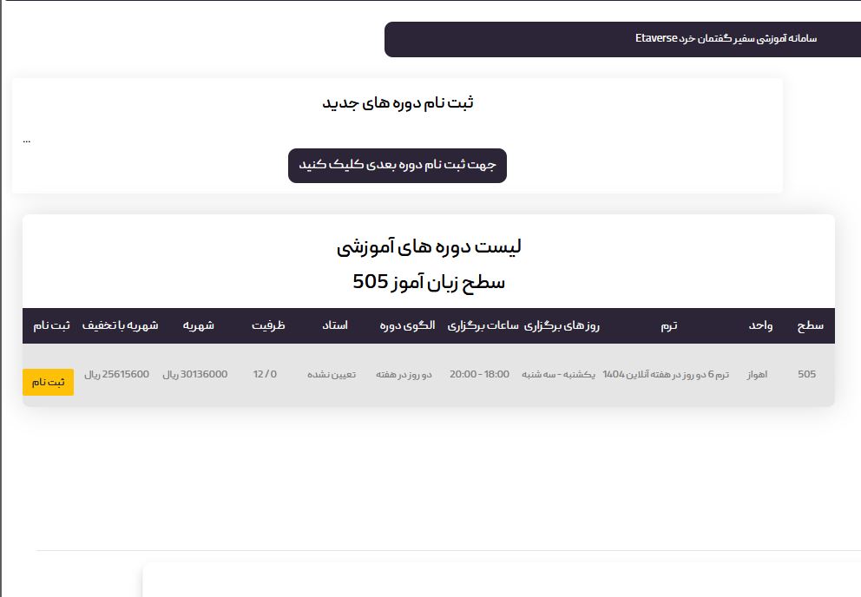Viewport: 861px width, 597px height.
Task: Click the ثبت نام دوره های جدید heading
Action: 398,103
